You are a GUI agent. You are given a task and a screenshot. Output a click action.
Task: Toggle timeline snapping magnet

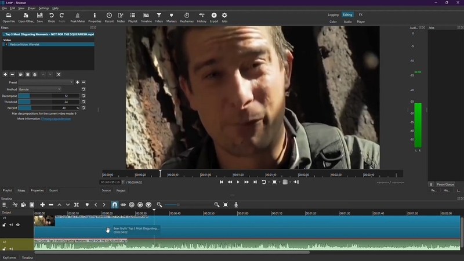tap(114, 205)
